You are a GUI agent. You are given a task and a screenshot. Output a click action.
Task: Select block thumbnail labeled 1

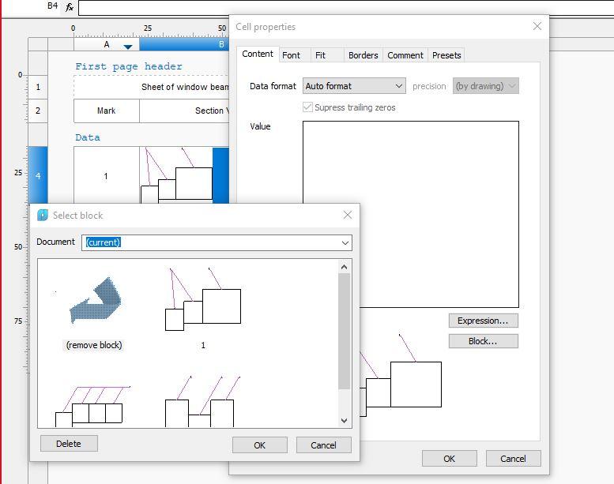(202, 299)
